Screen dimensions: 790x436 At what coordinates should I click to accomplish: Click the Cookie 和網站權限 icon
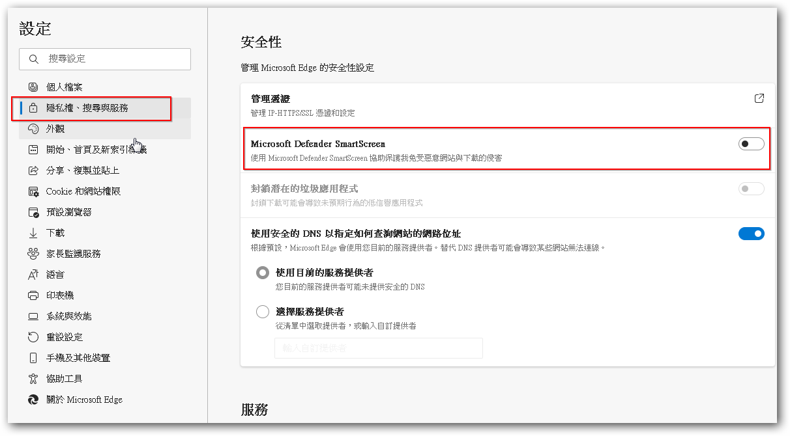pos(33,191)
